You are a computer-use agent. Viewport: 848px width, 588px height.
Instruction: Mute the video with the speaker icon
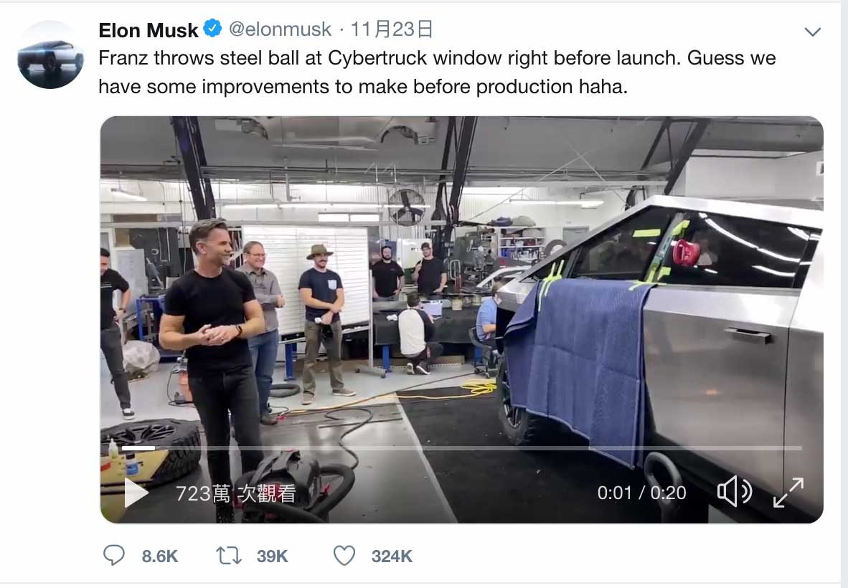734,491
